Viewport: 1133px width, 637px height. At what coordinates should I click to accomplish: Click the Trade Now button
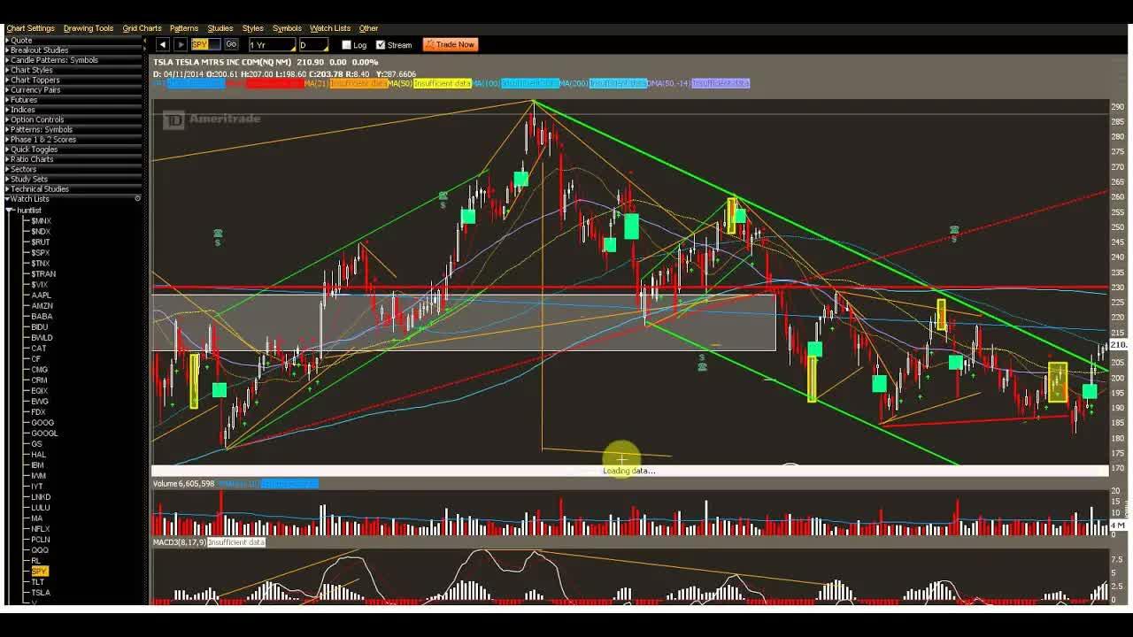pyautogui.click(x=451, y=44)
